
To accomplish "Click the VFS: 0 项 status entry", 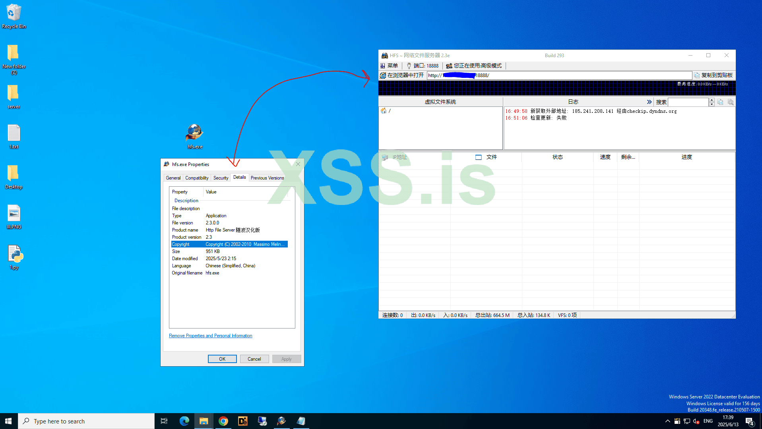I will [567, 315].
